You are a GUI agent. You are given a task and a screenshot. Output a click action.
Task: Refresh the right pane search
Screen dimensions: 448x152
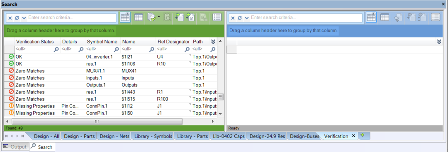[240, 18]
